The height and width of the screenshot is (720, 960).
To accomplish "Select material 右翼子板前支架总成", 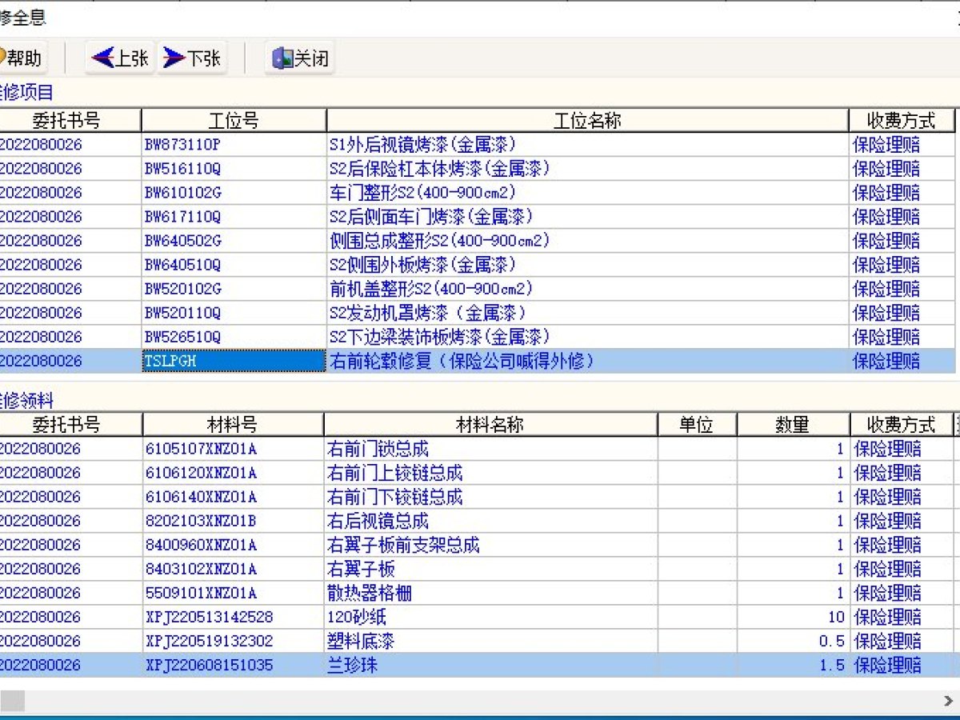I will (403, 545).
